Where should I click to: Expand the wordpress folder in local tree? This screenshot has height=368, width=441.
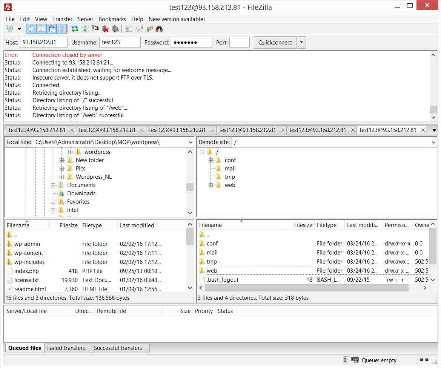tap(70, 152)
